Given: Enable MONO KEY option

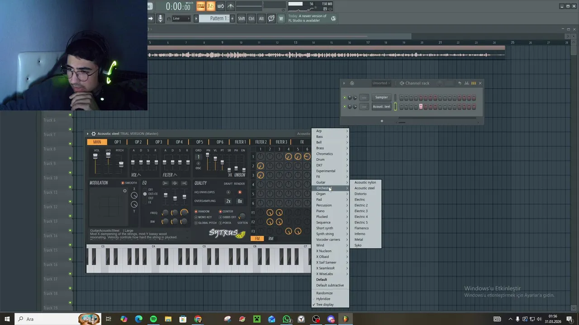Looking at the screenshot, I should click(x=203, y=217).
